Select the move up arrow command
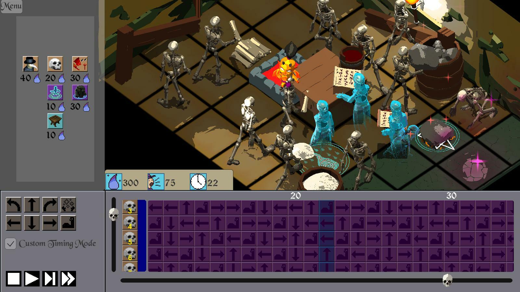The image size is (520, 292). pos(32,205)
